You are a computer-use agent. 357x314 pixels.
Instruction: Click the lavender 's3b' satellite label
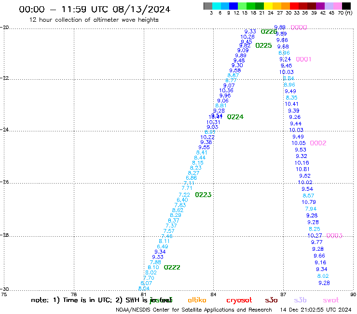[x=300, y=300]
